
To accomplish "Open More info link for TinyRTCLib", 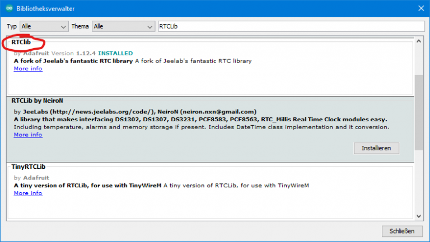I will tap(28, 193).
